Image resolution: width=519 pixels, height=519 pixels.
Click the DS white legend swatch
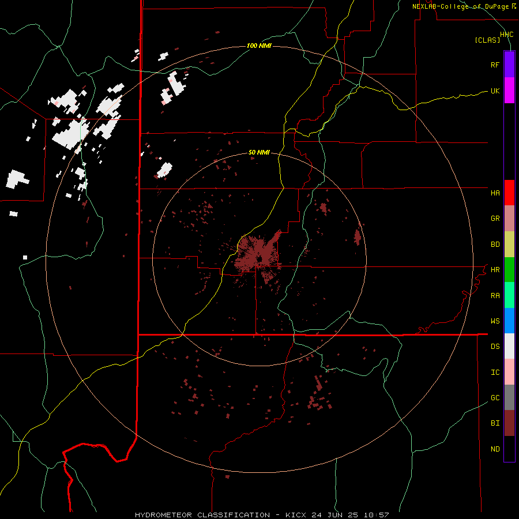pos(509,346)
